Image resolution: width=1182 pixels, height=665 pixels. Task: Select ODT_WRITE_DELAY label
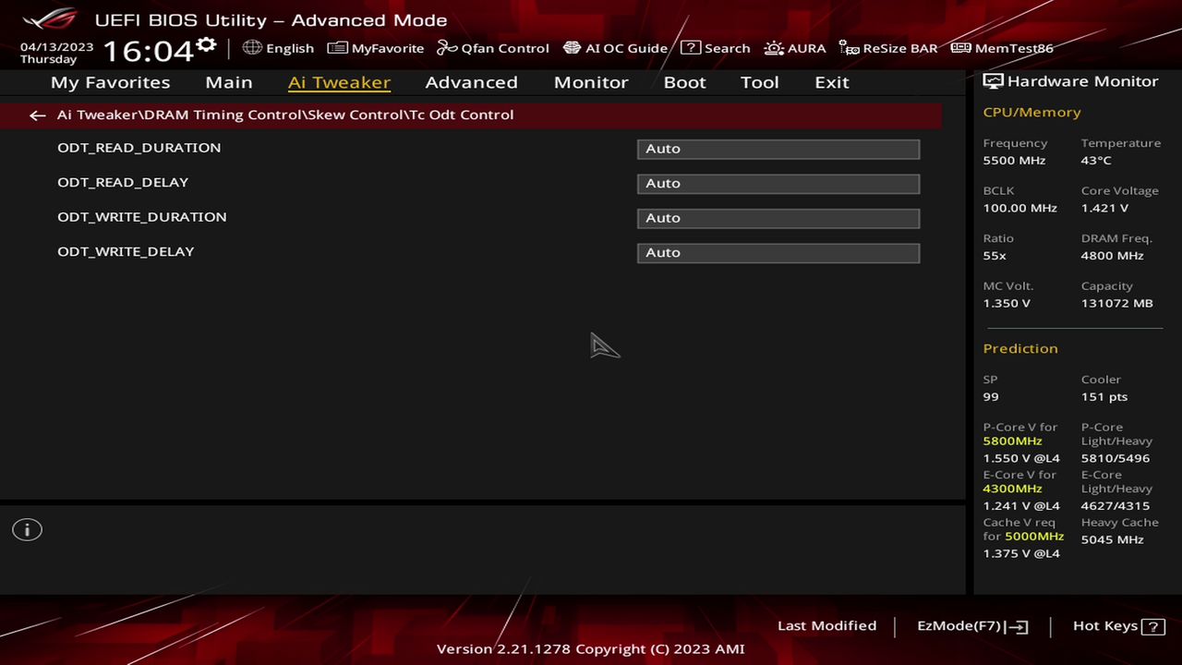[126, 251]
